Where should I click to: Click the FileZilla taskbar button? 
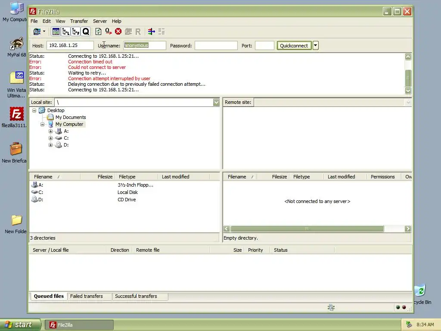pos(79,325)
